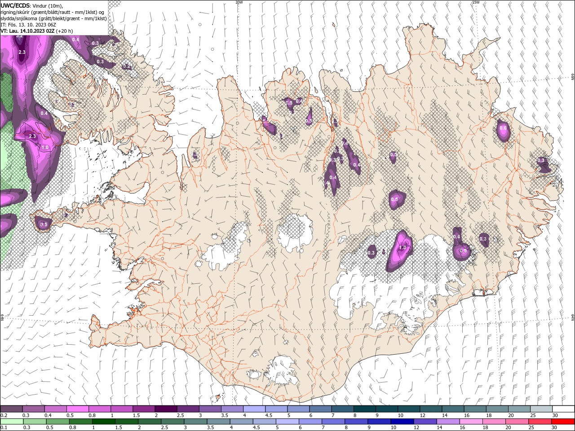Choose dark teal swatch labeled 9 in top legend
Image resolution: width=575 pixels, height=431 pixels.
pos(364,409)
